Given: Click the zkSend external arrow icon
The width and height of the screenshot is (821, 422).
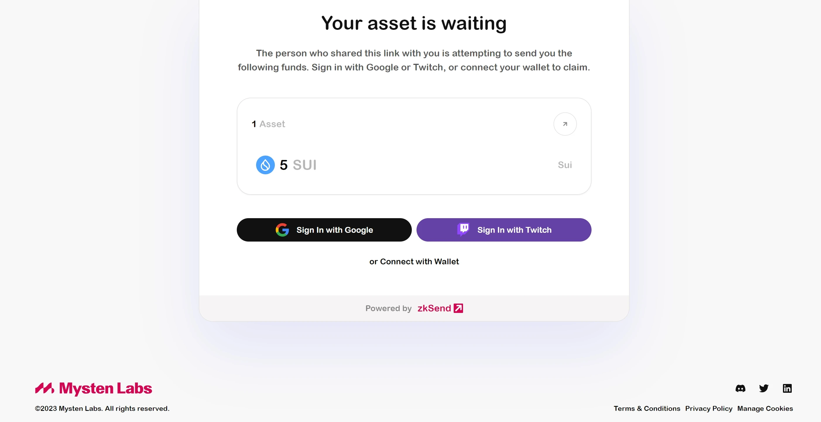Looking at the screenshot, I should pyautogui.click(x=458, y=308).
